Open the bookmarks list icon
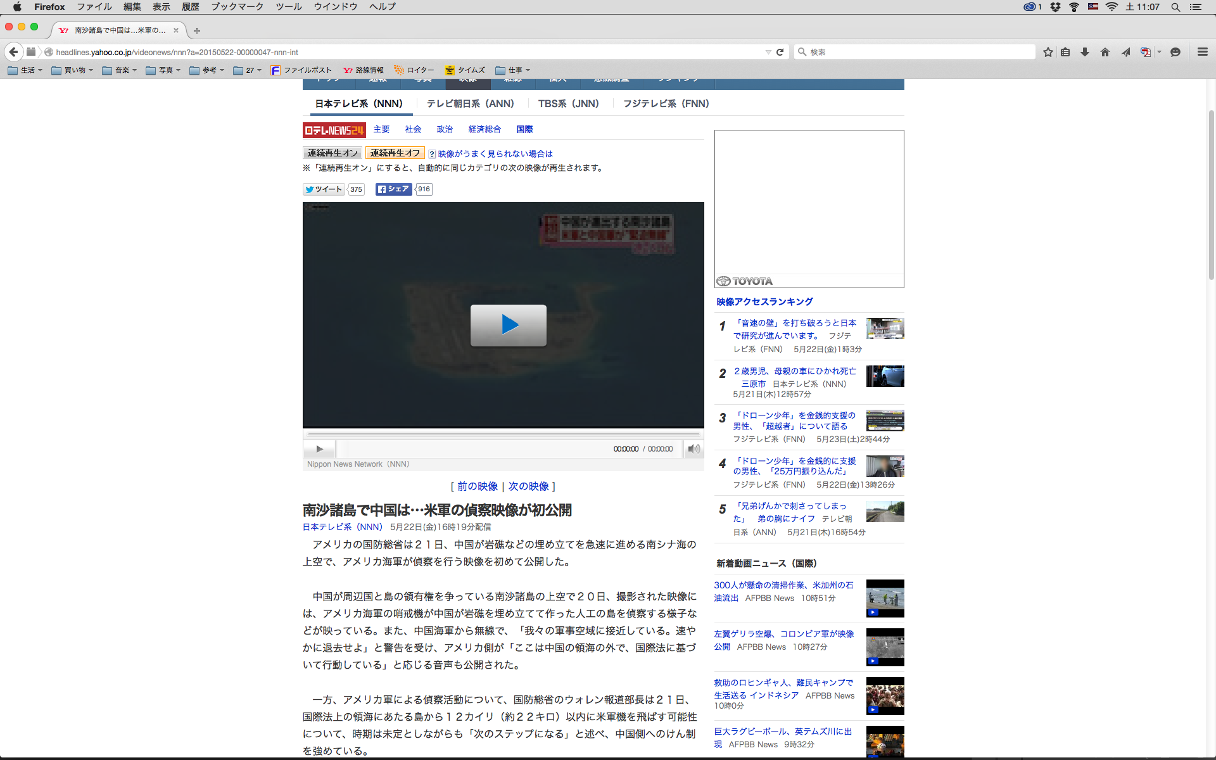This screenshot has width=1216, height=760. [x=1065, y=52]
